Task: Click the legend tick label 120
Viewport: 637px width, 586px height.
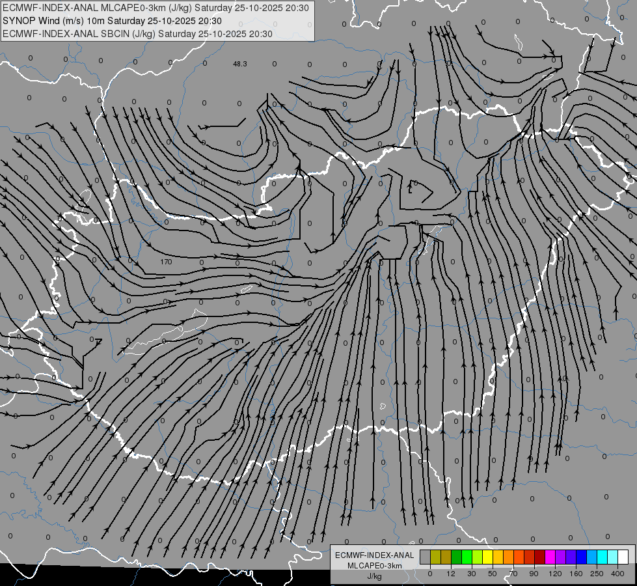Action: tap(555, 574)
